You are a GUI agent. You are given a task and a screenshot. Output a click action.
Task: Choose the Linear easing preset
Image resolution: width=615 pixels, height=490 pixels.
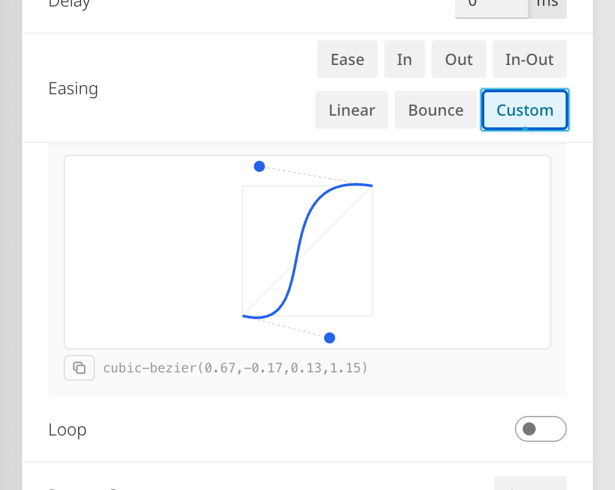tap(351, 109)
